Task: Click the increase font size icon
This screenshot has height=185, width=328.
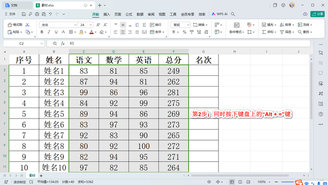Action: coord(98,25)
